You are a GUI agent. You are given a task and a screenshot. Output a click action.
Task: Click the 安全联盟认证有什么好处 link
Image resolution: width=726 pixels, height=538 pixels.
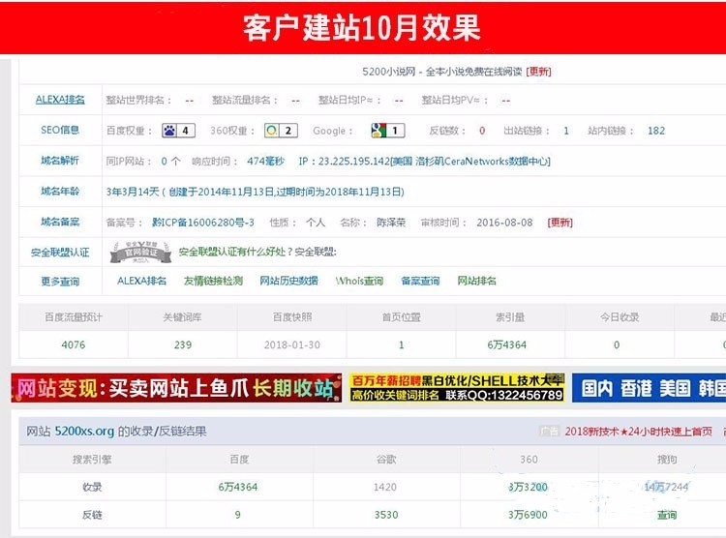[x=235, y=252]
